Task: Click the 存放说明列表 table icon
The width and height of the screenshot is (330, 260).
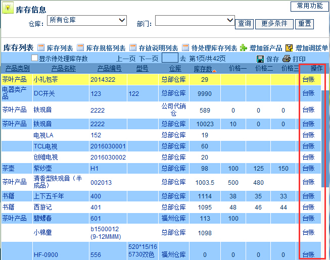Action: [133, 48]
